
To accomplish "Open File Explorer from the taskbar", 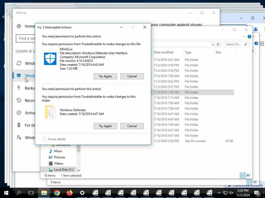I will pos(44,193).
